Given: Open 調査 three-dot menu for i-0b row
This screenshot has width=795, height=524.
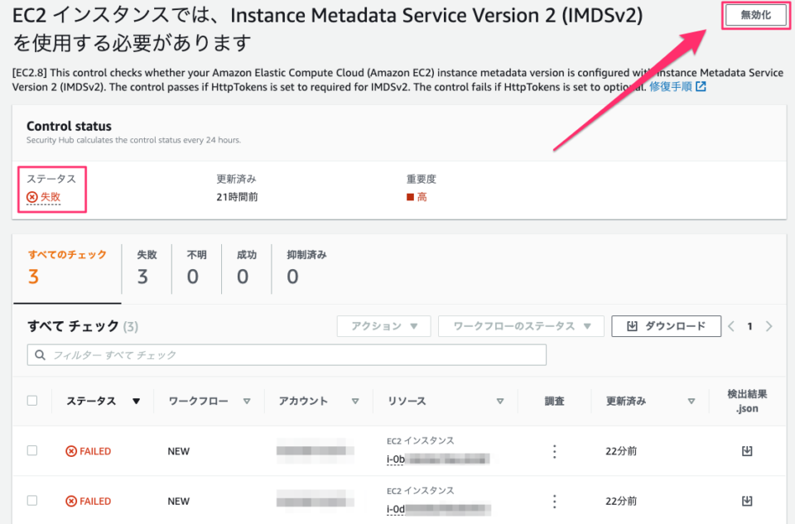Looking at the screenshot, I should coord(554,451).
